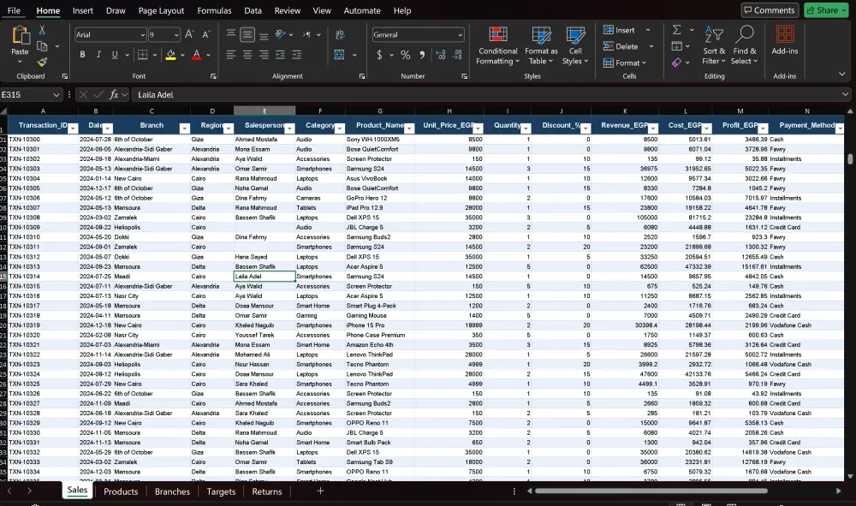The height and width of the screenshot is (506, 856).
Task: Click the green Share button
Action: click(x=826, y=9)
